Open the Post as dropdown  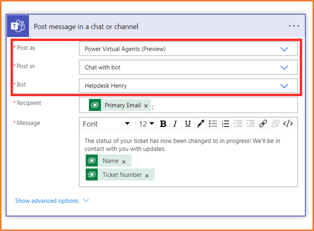tap(284, 49)
